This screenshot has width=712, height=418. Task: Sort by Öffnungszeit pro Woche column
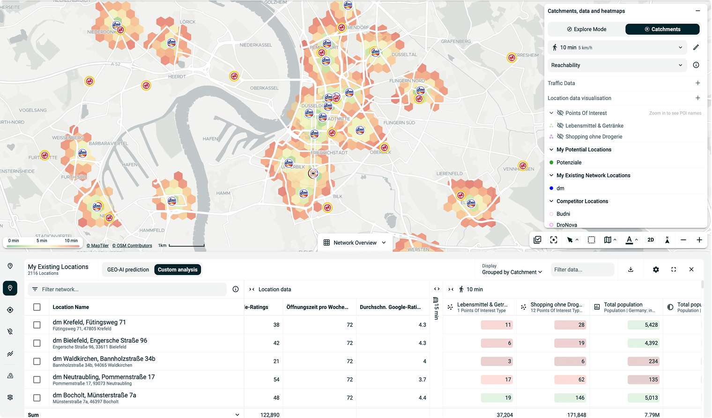click(x=317, y=307)
